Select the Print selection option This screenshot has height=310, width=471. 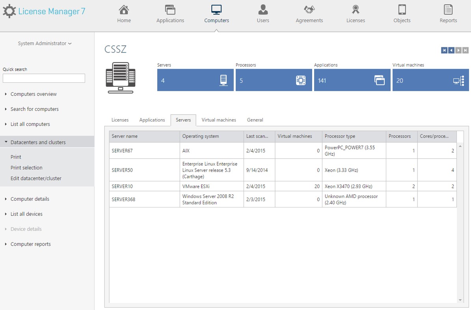[26, 168]
